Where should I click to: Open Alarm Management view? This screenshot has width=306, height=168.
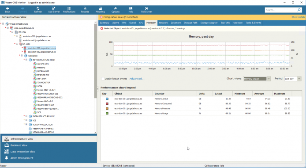(22, 158)
